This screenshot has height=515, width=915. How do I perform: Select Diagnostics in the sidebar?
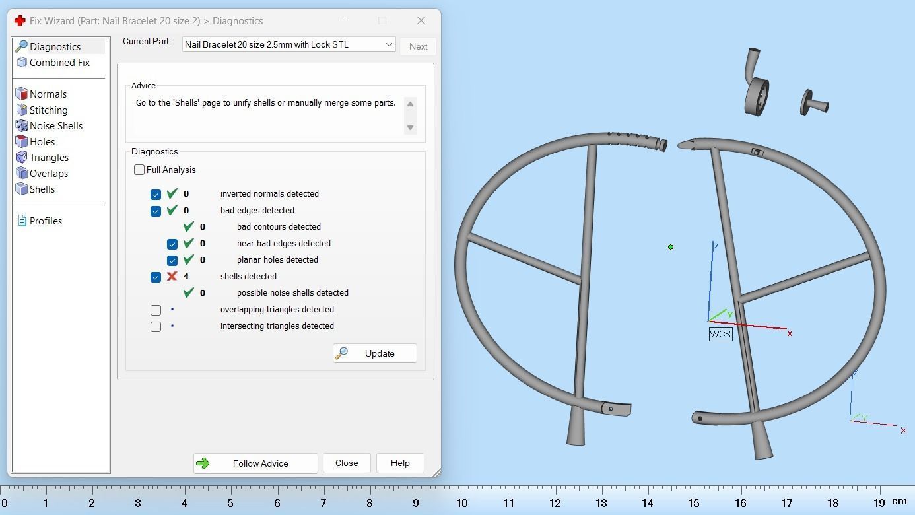pyautogui.click(x=55, y=46)
